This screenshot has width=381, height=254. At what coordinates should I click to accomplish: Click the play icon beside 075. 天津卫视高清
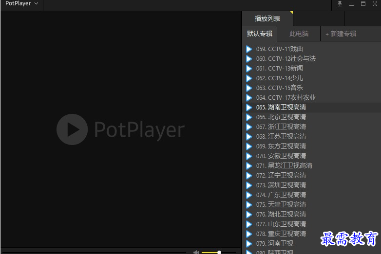[249, 205]
